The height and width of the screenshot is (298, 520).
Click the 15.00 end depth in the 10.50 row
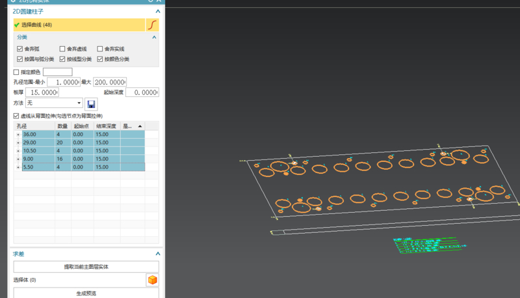point(107,151)
